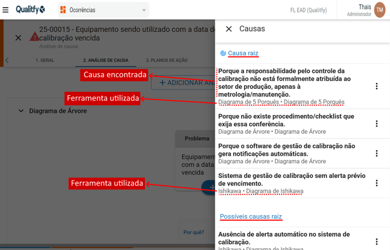Open options menu for 'responsabilidade pelo controle' cause
The image size is (390, 250).
[377, 86]
